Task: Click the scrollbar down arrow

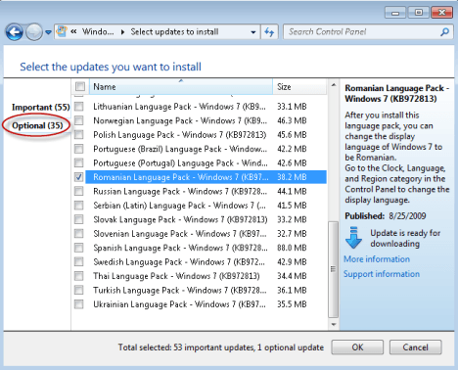Action: coord(334,324)
